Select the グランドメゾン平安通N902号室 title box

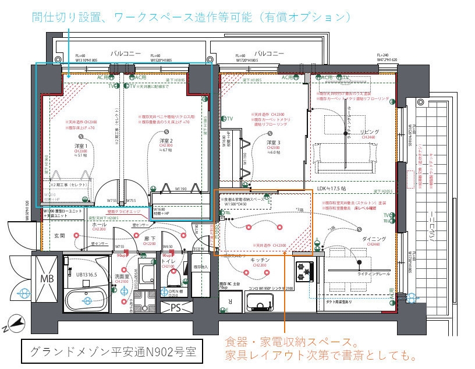(x=114, y=349)
